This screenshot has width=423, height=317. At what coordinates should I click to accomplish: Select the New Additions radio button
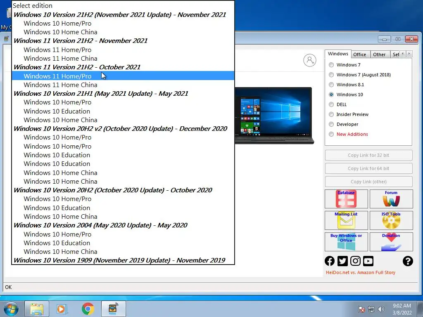331,134
